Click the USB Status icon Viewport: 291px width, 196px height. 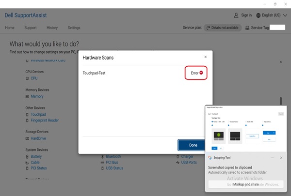click(x=102, y=168)
